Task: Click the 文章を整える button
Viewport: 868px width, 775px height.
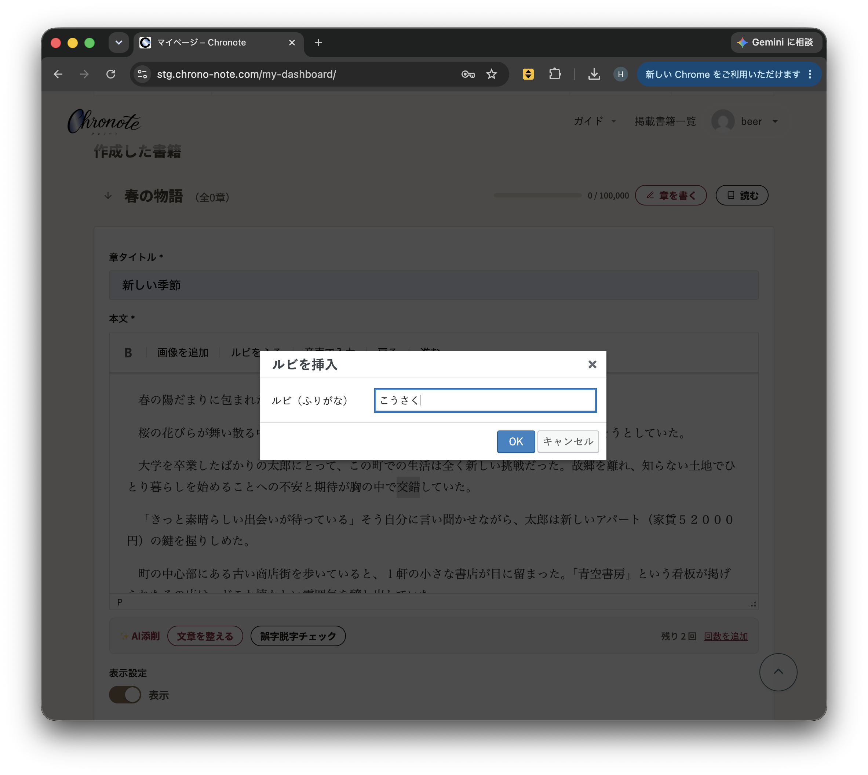Action: [x=205, y=636]
